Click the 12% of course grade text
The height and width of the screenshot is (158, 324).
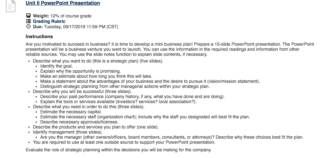click(71, 16)
